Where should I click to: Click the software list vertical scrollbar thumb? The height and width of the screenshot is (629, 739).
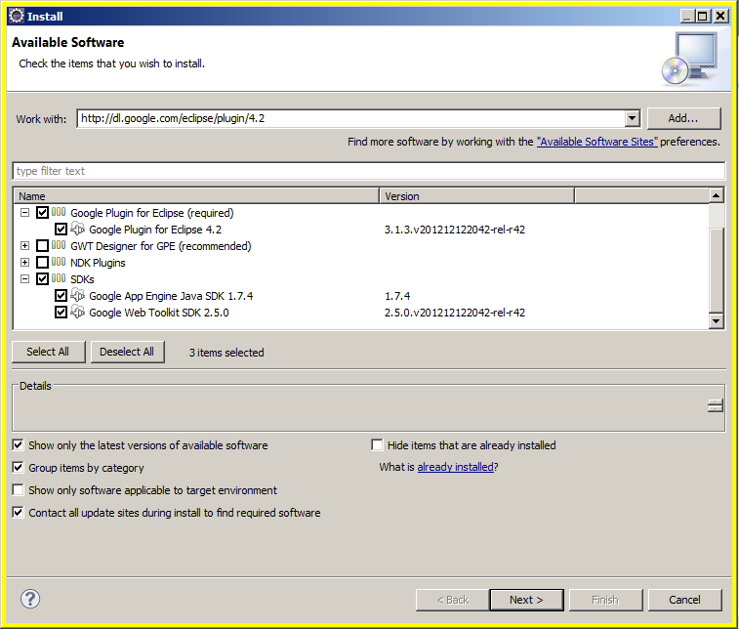[716, 271]
